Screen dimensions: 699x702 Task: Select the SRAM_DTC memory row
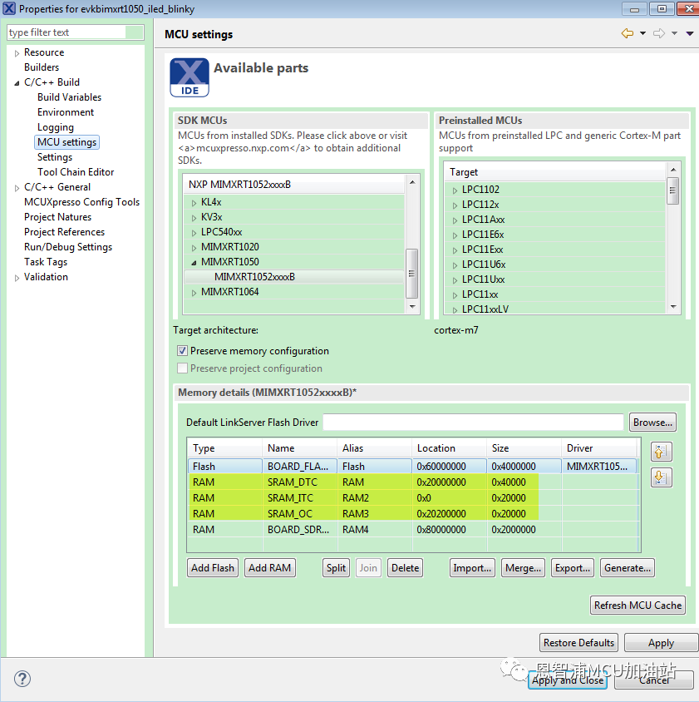click(x=412, y=482)
